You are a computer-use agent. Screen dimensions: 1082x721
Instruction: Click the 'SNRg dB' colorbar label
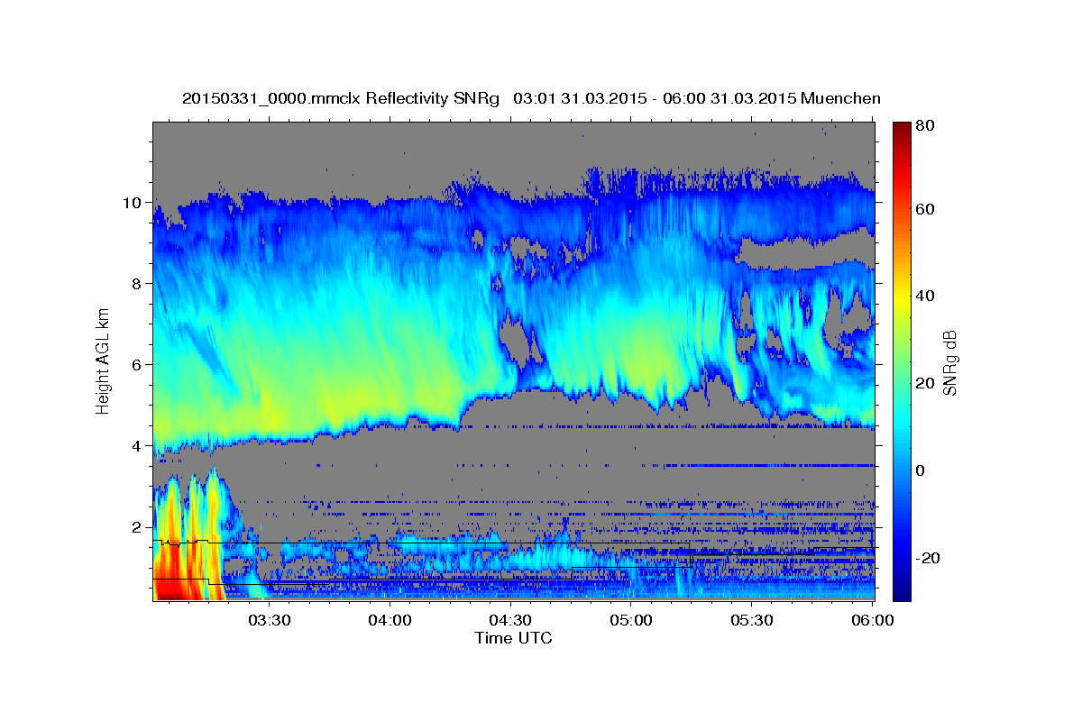pyautogui.click(x=949, y=361)
